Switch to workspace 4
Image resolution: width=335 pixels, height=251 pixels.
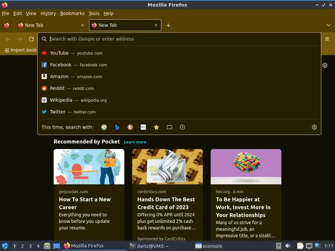tap(38, 246)
